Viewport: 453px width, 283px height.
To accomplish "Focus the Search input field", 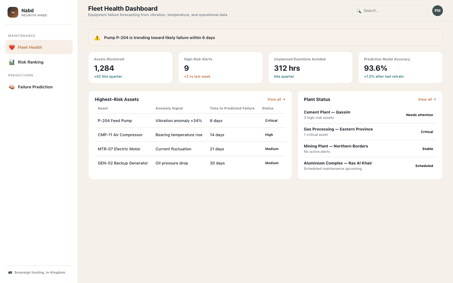I will coord(390,11).
